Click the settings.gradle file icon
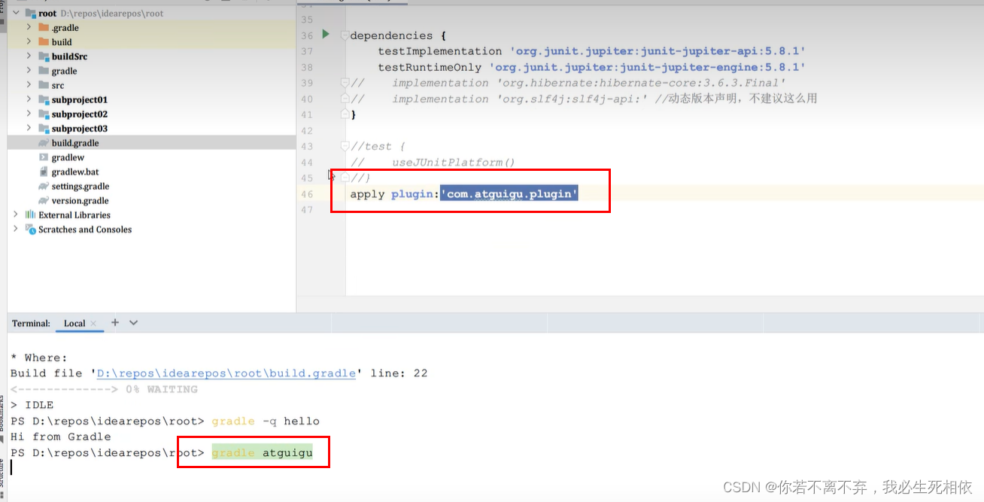Image resolution: width=984 pixels, height=502 pixels. point(44,186)
